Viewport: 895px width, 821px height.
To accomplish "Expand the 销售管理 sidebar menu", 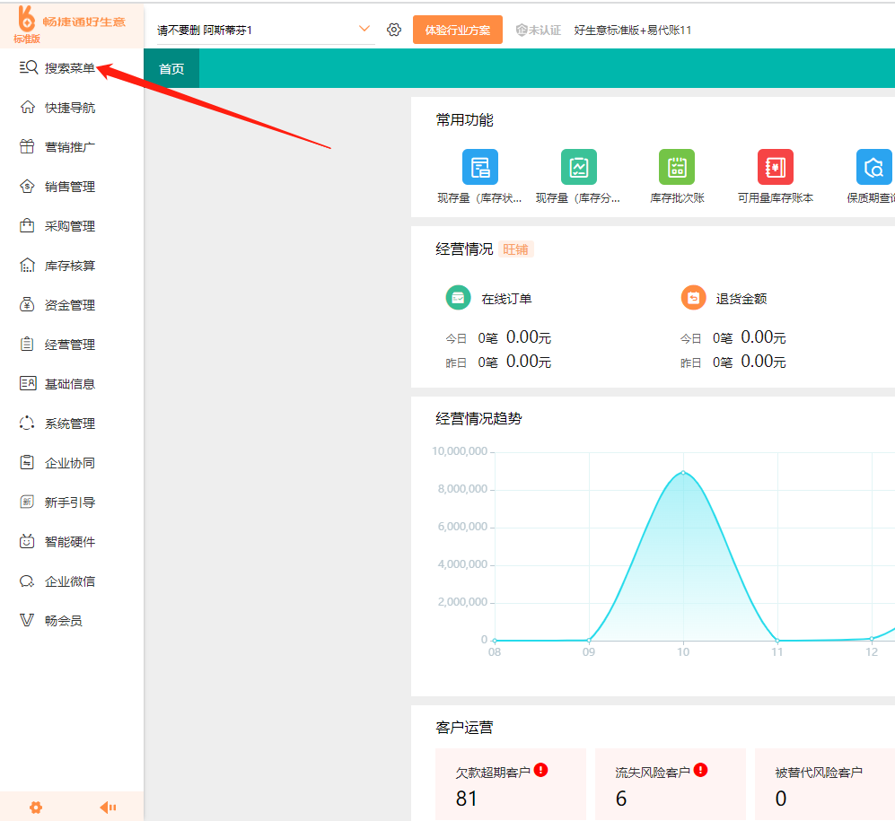I will pyautogui.click(x=70, y=187).
